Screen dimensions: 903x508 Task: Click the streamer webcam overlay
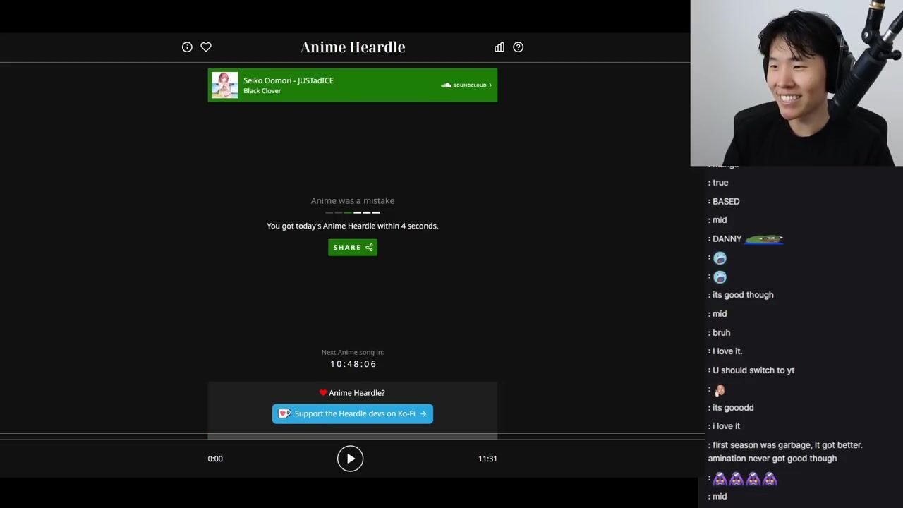coord(796,83)
